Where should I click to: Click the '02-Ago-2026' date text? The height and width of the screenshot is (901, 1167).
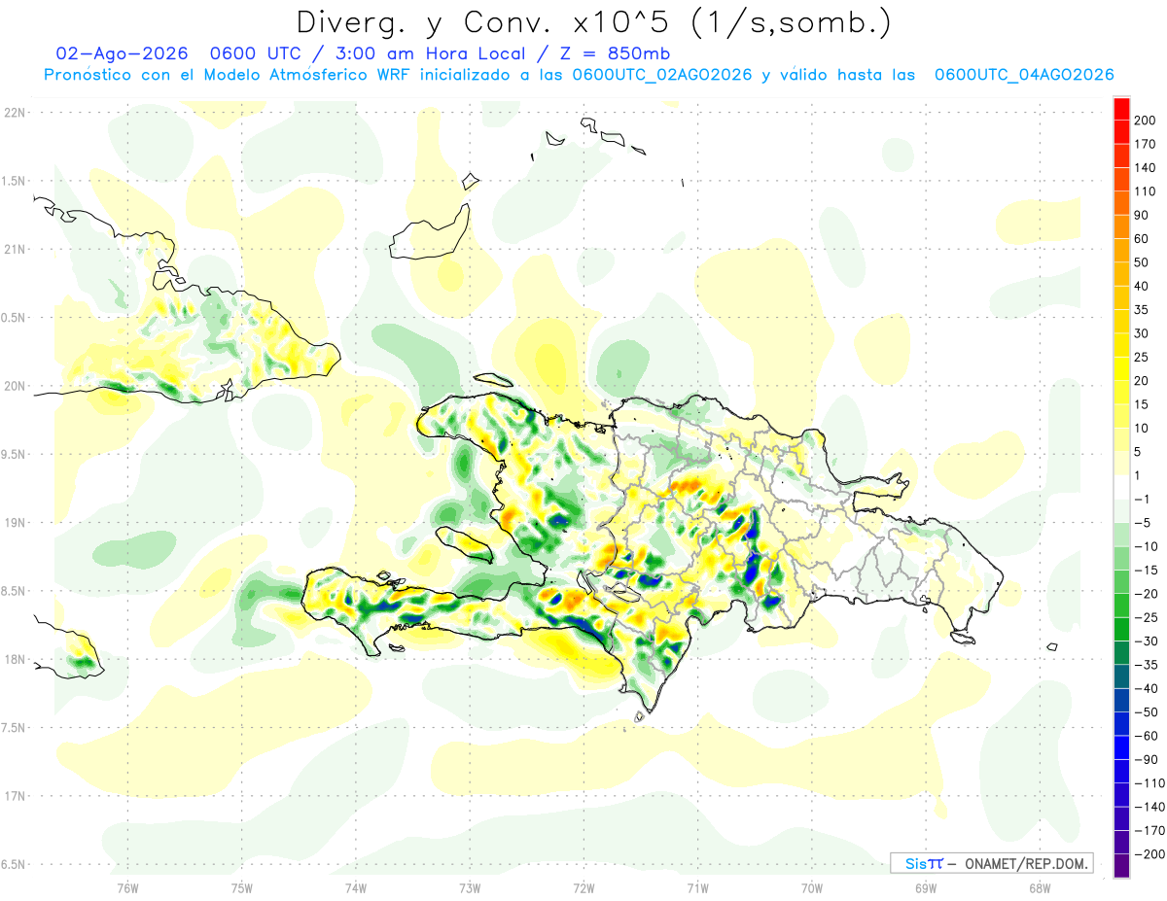121,52
